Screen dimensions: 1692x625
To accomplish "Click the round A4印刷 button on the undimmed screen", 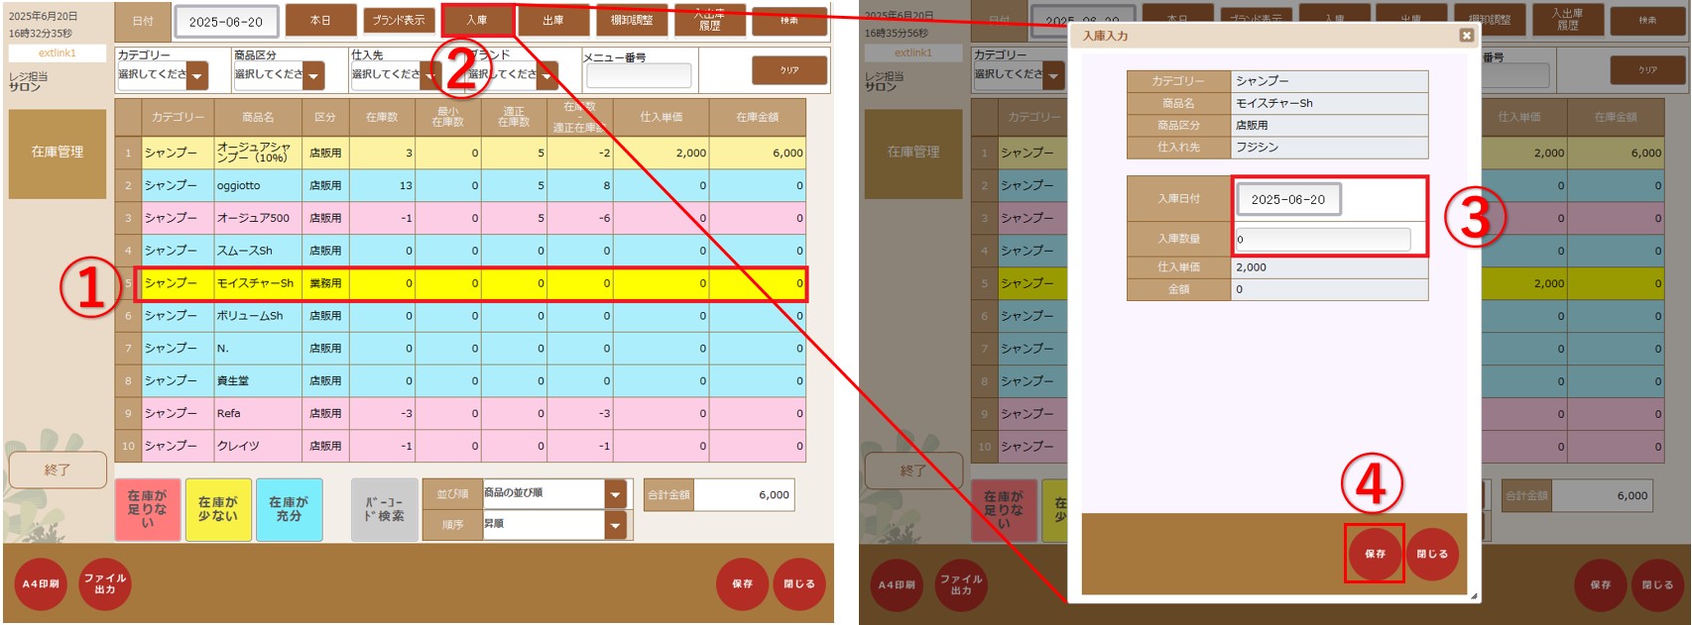I will 41,584.
